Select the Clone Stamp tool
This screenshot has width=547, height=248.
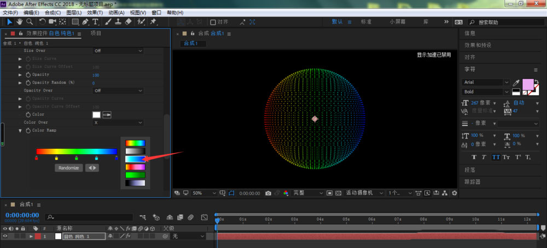pos(118,22)
